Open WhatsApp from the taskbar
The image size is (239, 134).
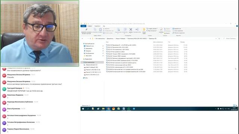129,109
